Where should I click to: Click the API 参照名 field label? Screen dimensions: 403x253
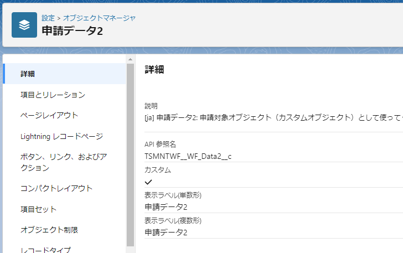coord(160,144)
